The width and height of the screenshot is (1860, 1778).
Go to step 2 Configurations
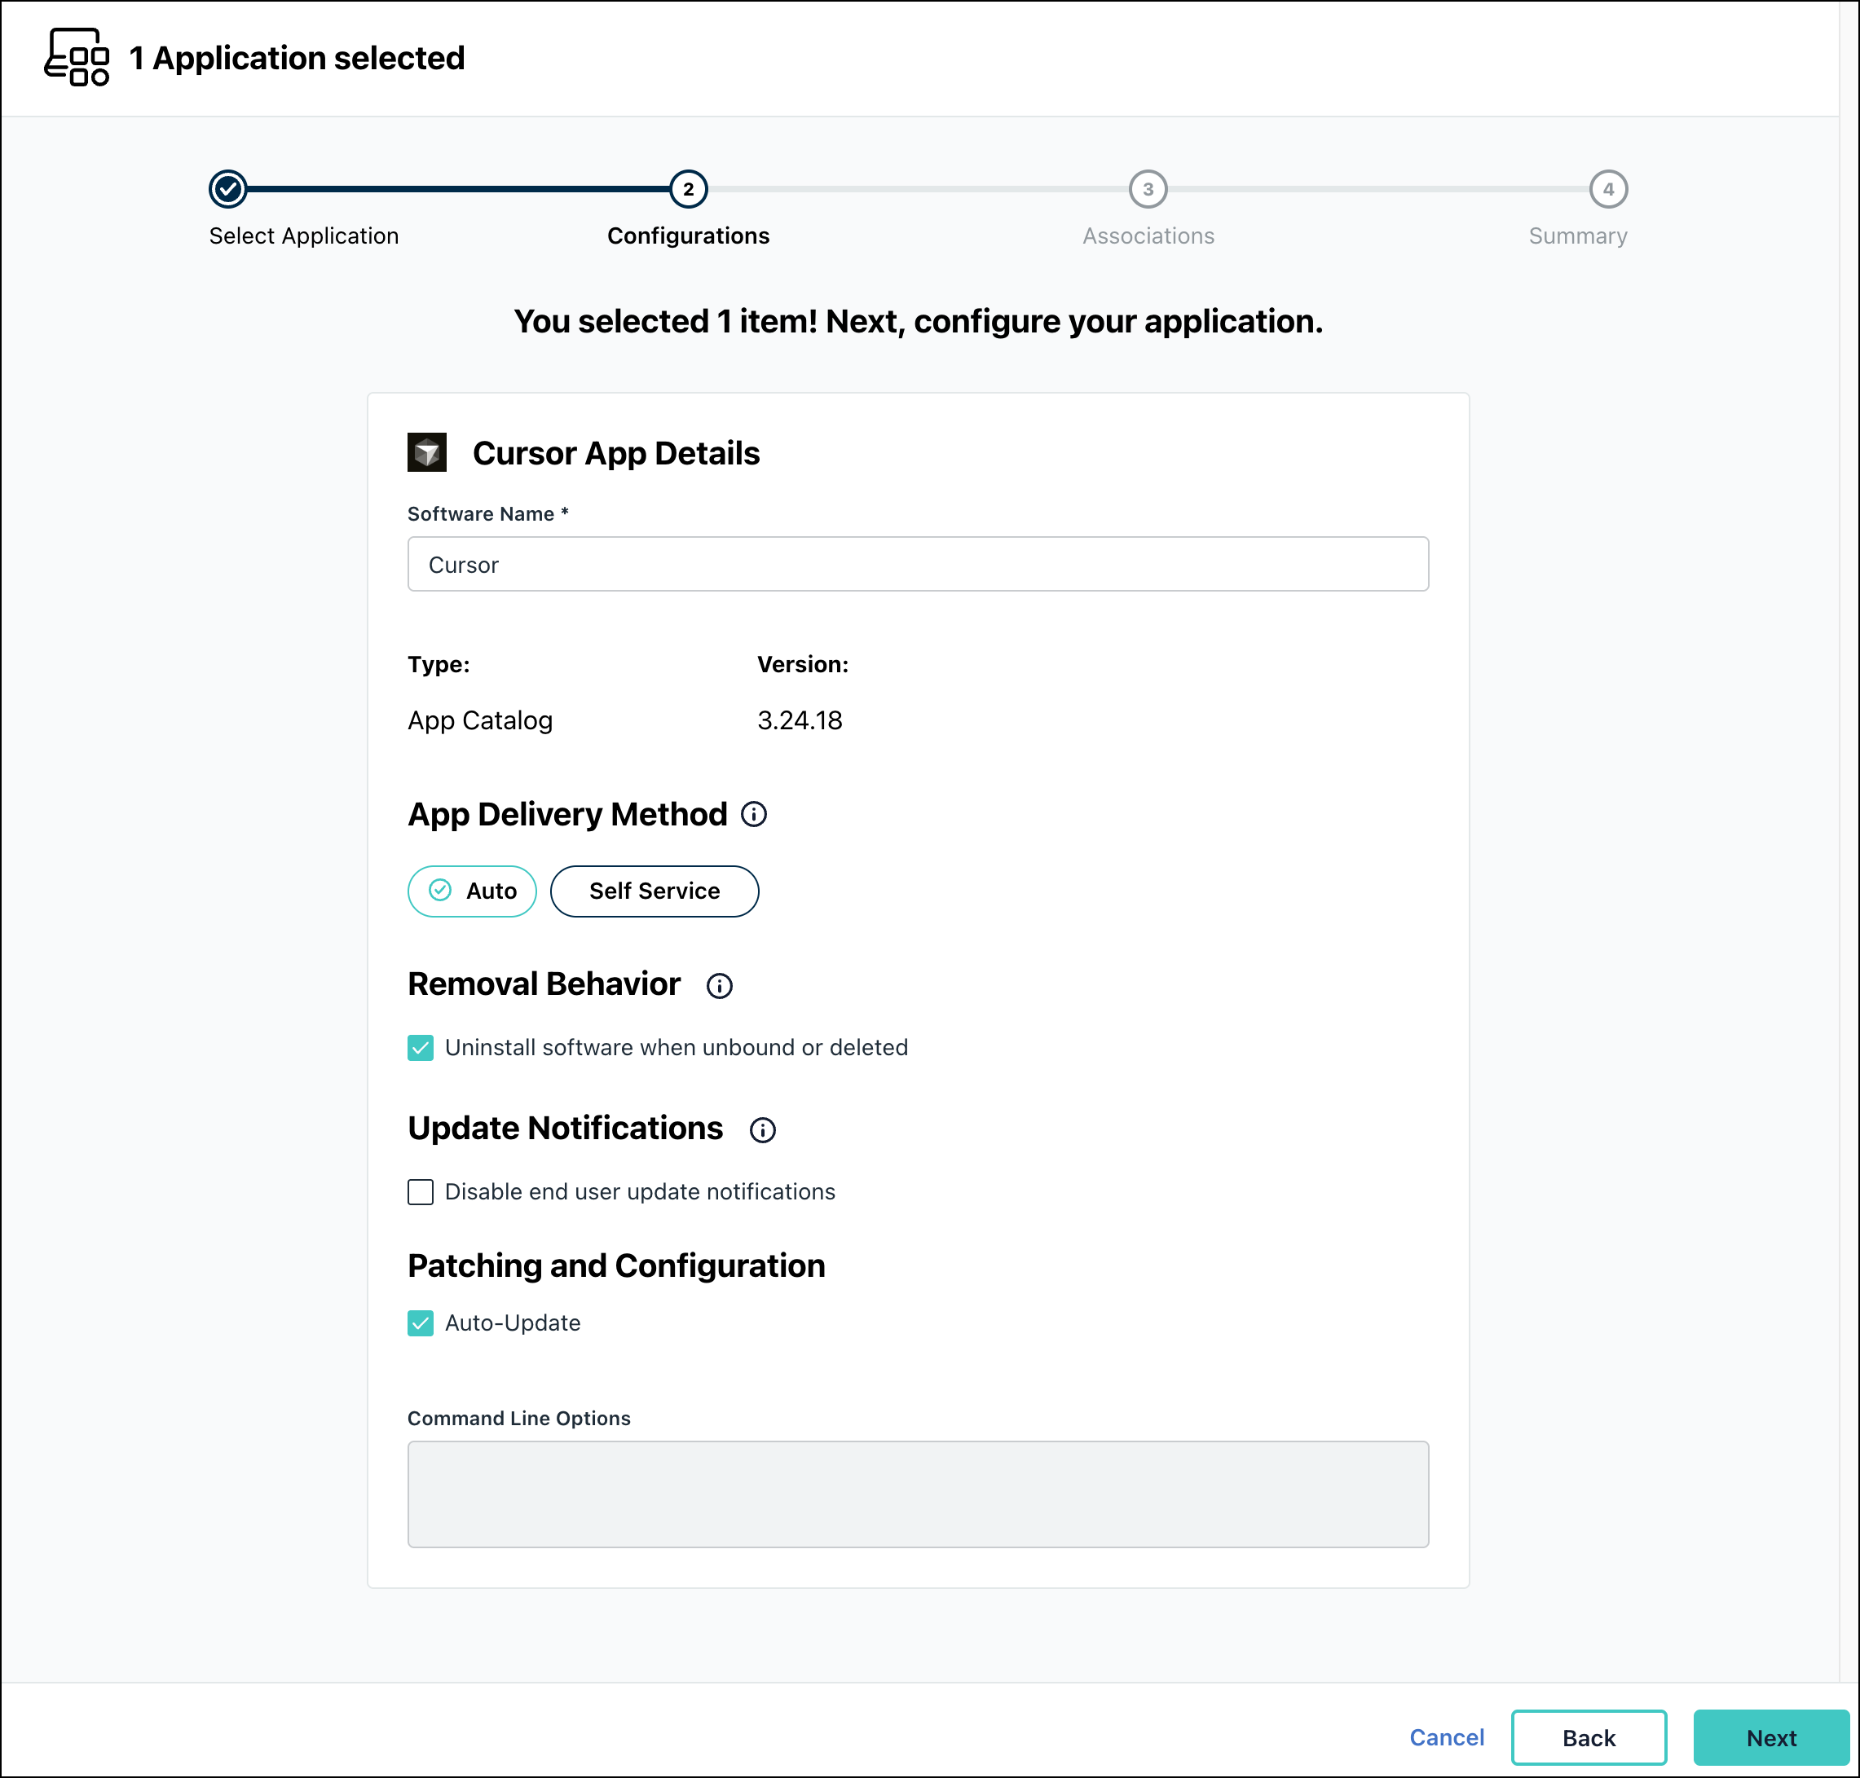[688, 190]
